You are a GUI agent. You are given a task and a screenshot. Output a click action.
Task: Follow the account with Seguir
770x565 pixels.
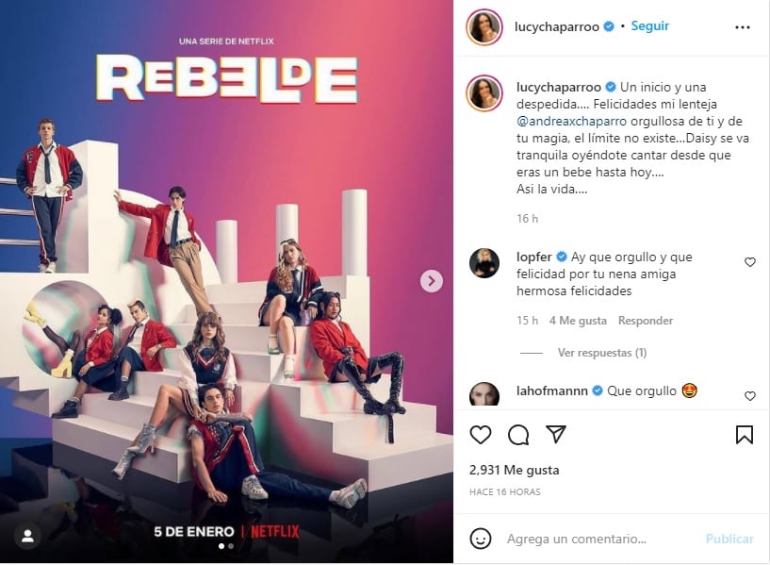649,26
